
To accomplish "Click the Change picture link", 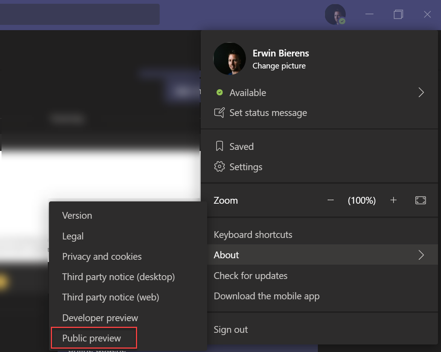I will coord(279,66).
